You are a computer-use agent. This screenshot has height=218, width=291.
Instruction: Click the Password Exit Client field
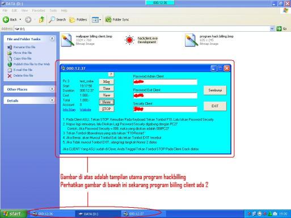(166, 95)
